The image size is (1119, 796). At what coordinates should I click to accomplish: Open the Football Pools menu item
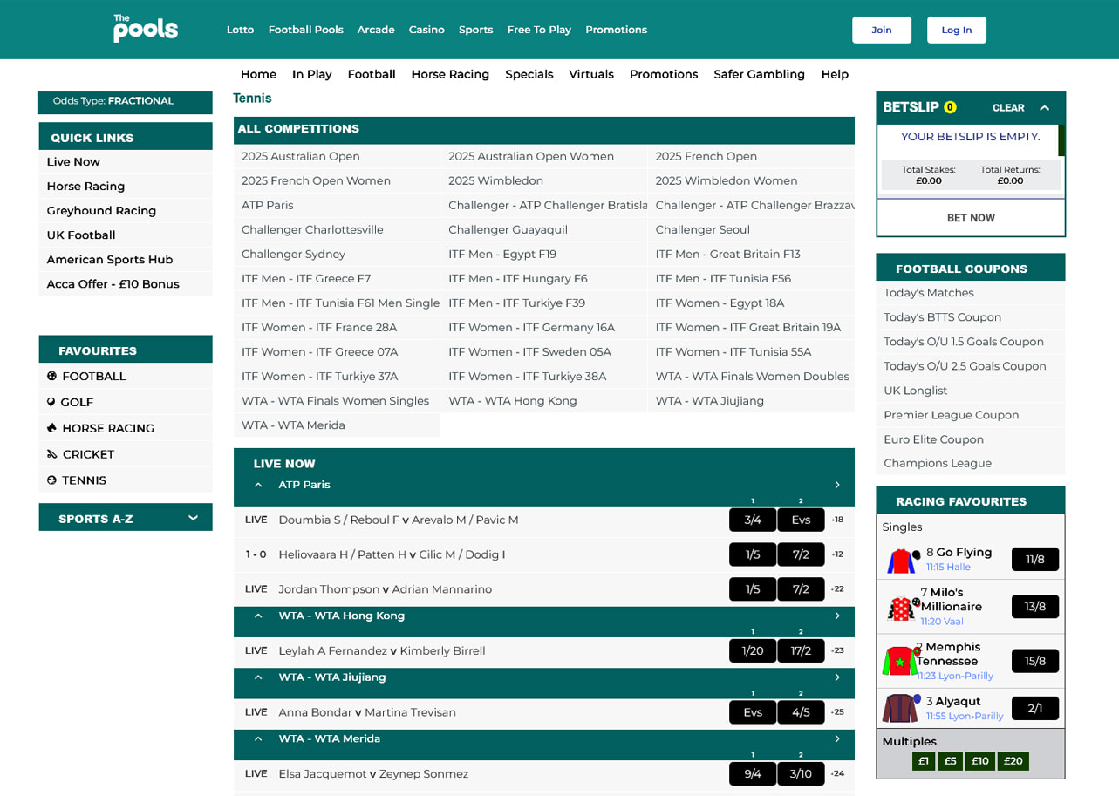(x=305, y=30)
